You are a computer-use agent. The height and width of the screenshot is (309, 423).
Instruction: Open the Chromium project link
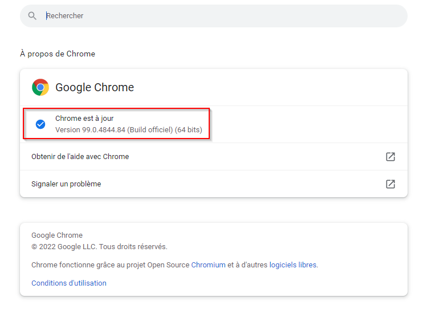click(208, 265)
